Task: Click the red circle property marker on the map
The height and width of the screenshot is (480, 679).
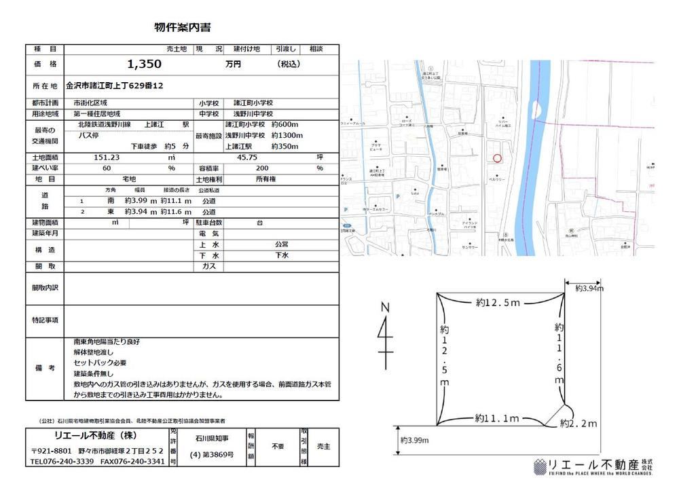Action: point(497,158)
